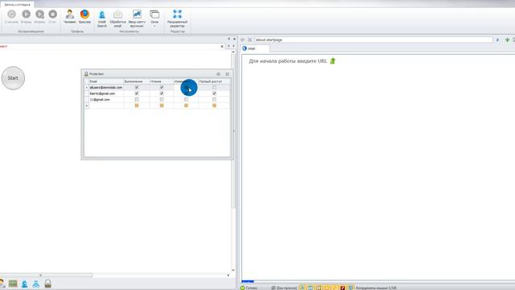Click the monitor icon before mouse coordinates
Image resolution: width=515 pixels, height=290 pixels.
[x=351, y=288]
